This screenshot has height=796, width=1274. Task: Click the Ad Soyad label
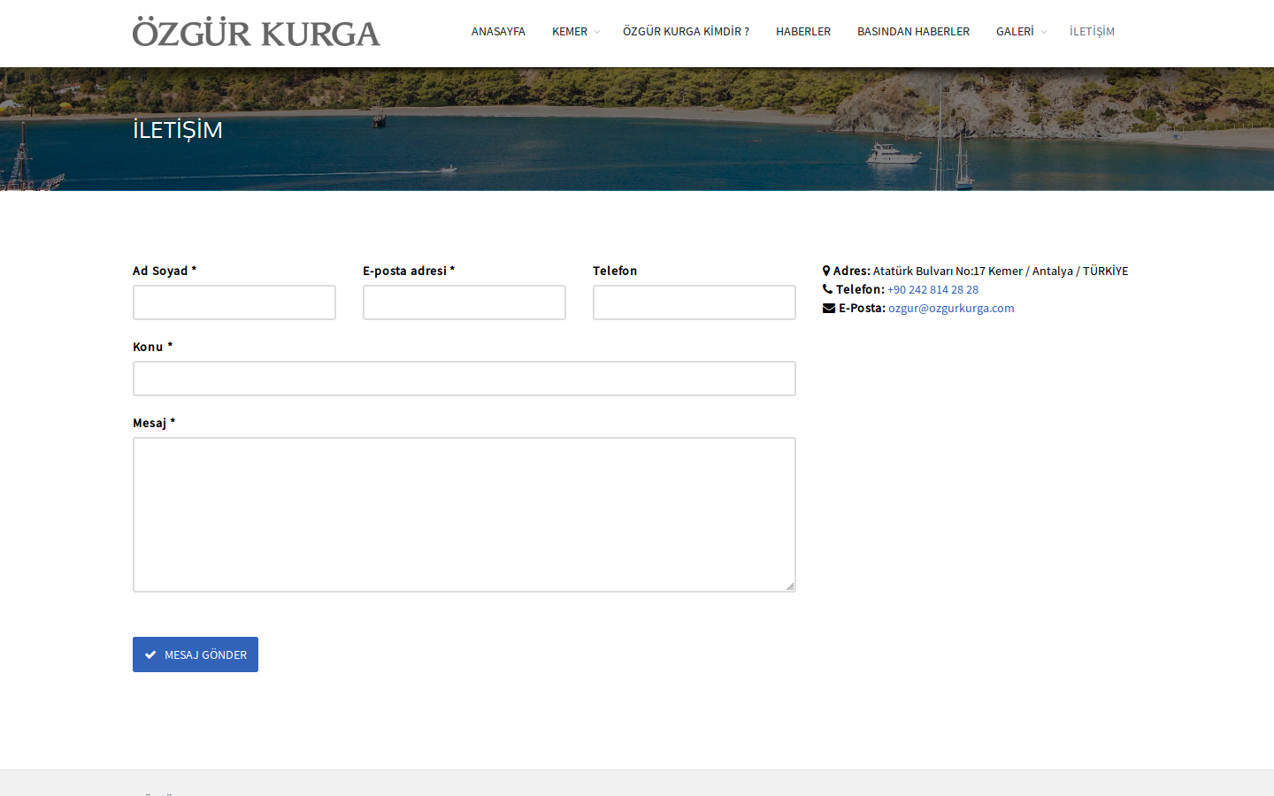165,271
